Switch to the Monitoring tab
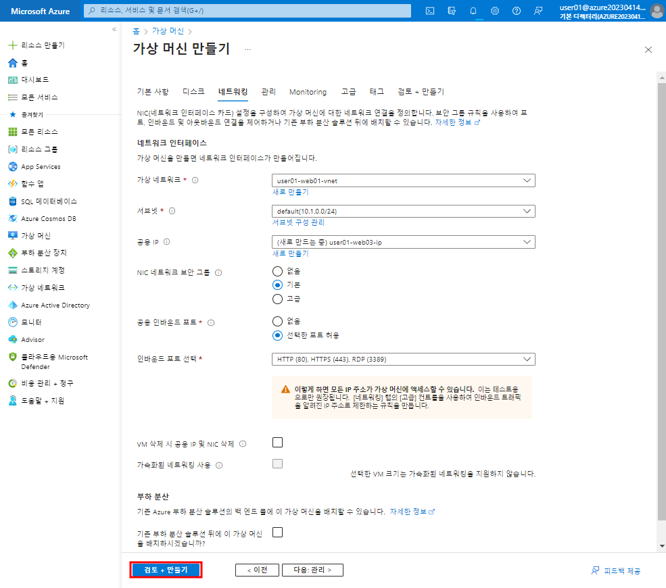This screenshot has width=666, height=588. (x=308, y=92)
